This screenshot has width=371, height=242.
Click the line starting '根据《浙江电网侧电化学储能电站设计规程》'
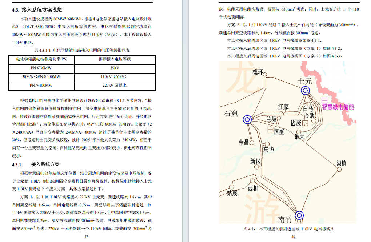[86, 101]
